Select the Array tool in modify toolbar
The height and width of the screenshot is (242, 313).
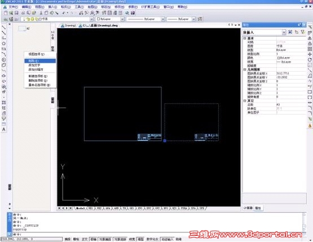[310, 49]
